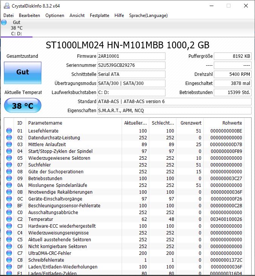This screenshot has height=276, width=255.
Task: Click the Übertragungsmodus field SATA/300
Action: click(131, 83)
